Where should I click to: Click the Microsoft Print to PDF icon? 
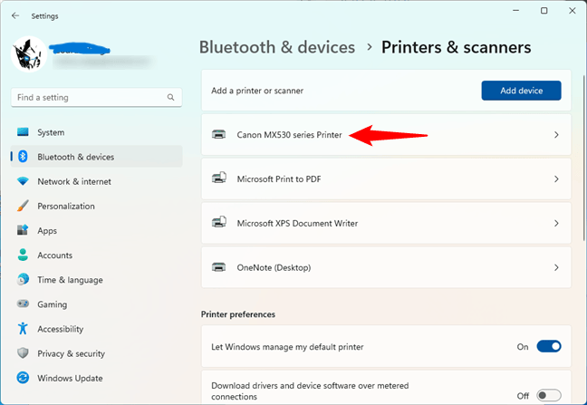pyautogui.click(x=219, y=178)
